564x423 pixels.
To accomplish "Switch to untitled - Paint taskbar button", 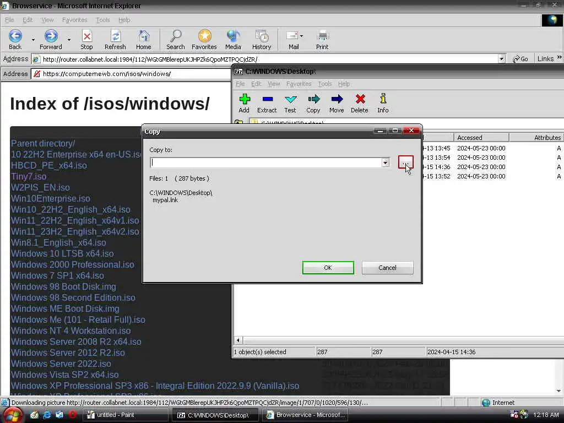I will pos(125,415).
